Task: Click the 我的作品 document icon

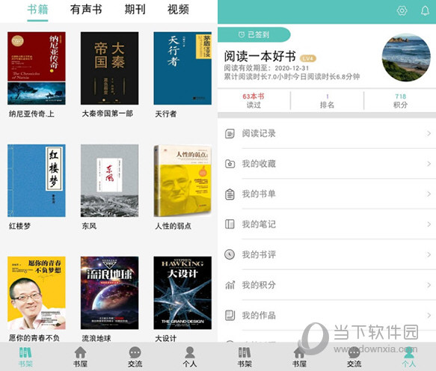Action: [230, 315]
